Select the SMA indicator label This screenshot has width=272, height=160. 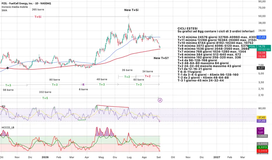(4, 10)
